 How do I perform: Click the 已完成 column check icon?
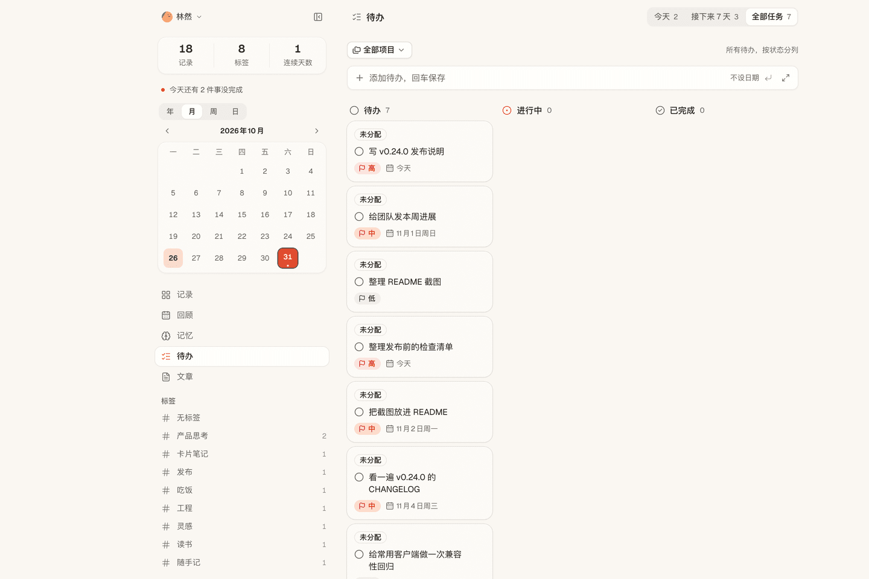(x=660, y=110)
